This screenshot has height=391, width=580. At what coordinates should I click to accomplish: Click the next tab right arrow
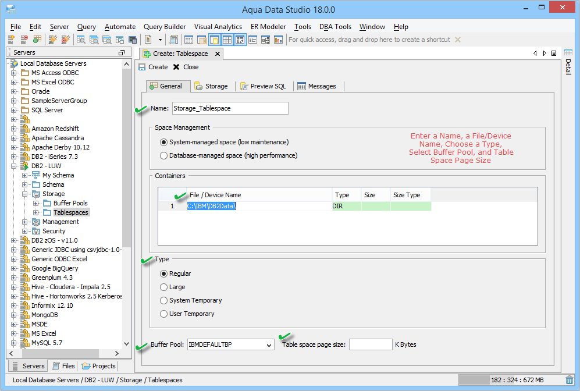click(x=545, y=54)
